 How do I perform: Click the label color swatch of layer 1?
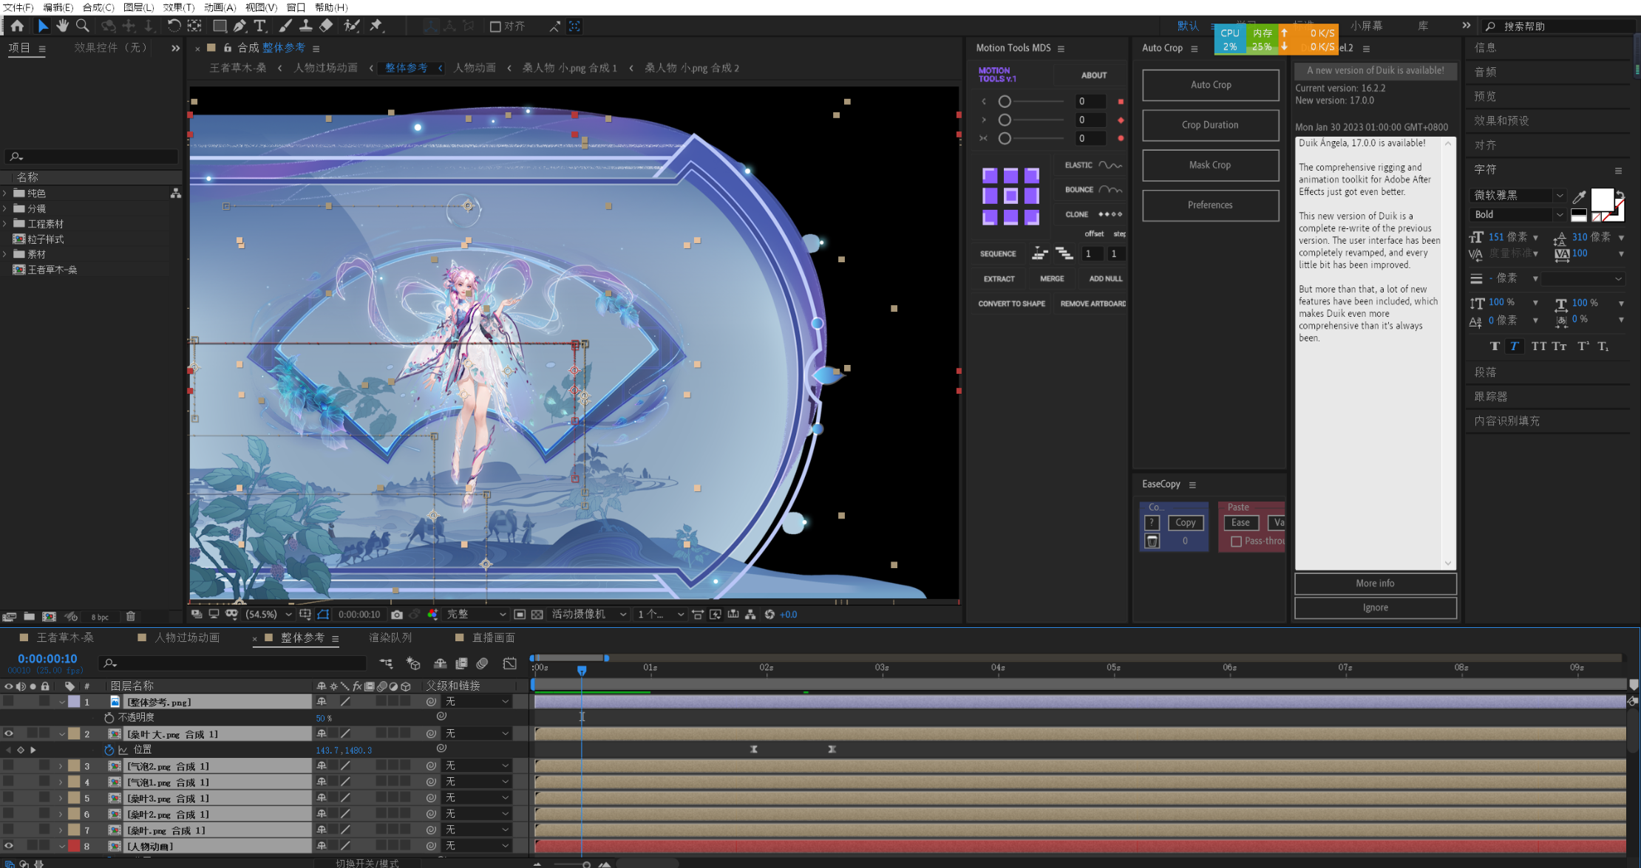click(x=74, y=702)
